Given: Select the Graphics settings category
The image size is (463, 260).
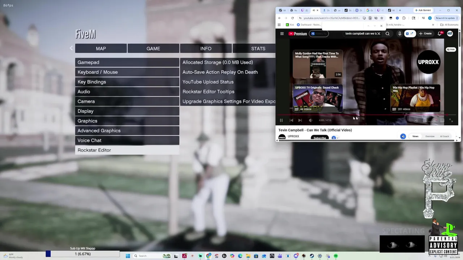Looking at the screenshot, I should pos(127,121).
